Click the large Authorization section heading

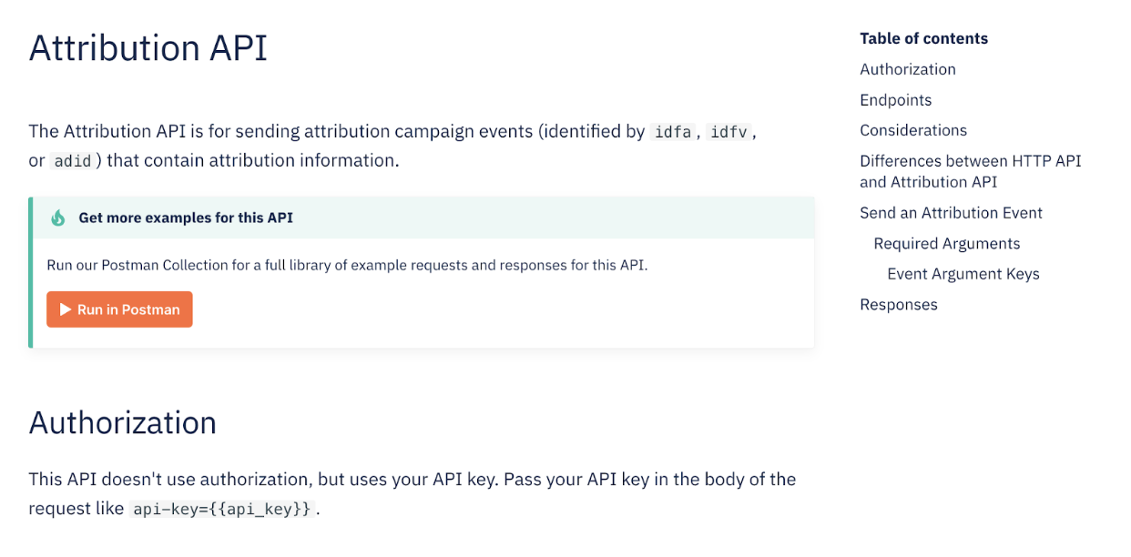[123, 422]
